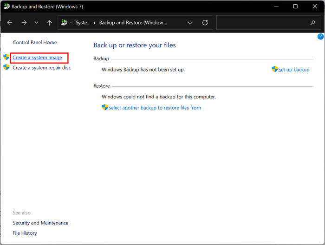325x245 pixels.
Task: Click the address bar Control Panel icon
Action: 64,22
